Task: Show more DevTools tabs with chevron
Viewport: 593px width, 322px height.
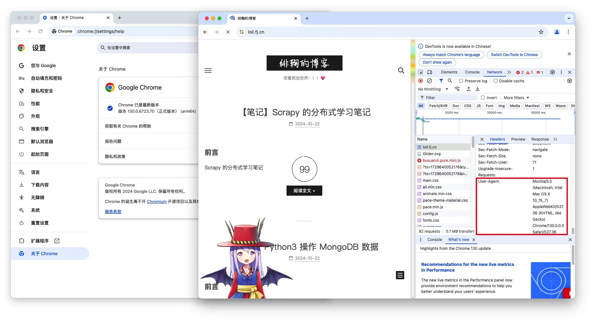Action: (x=509, y=72)
